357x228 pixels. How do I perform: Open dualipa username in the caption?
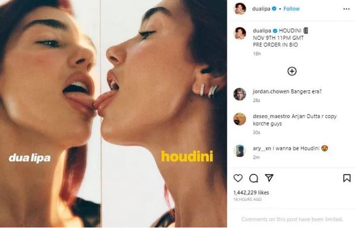[x=262, y=31]
